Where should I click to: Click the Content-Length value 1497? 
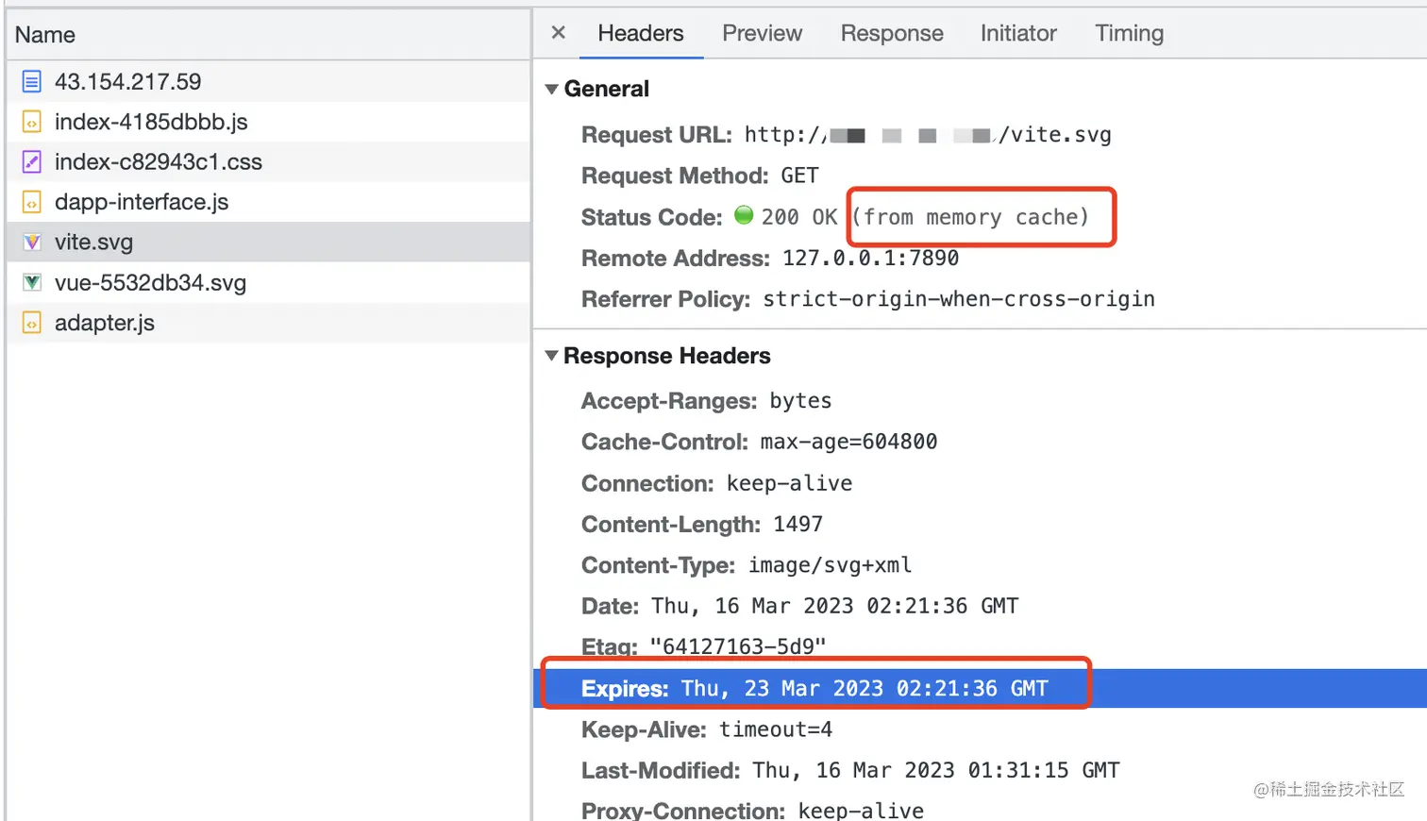797,524
